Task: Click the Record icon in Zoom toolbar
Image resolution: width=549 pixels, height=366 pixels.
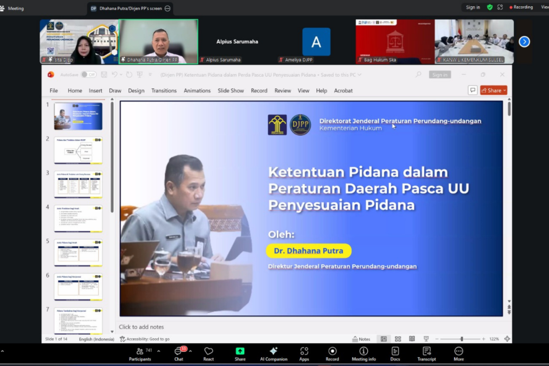Action: 332,352
